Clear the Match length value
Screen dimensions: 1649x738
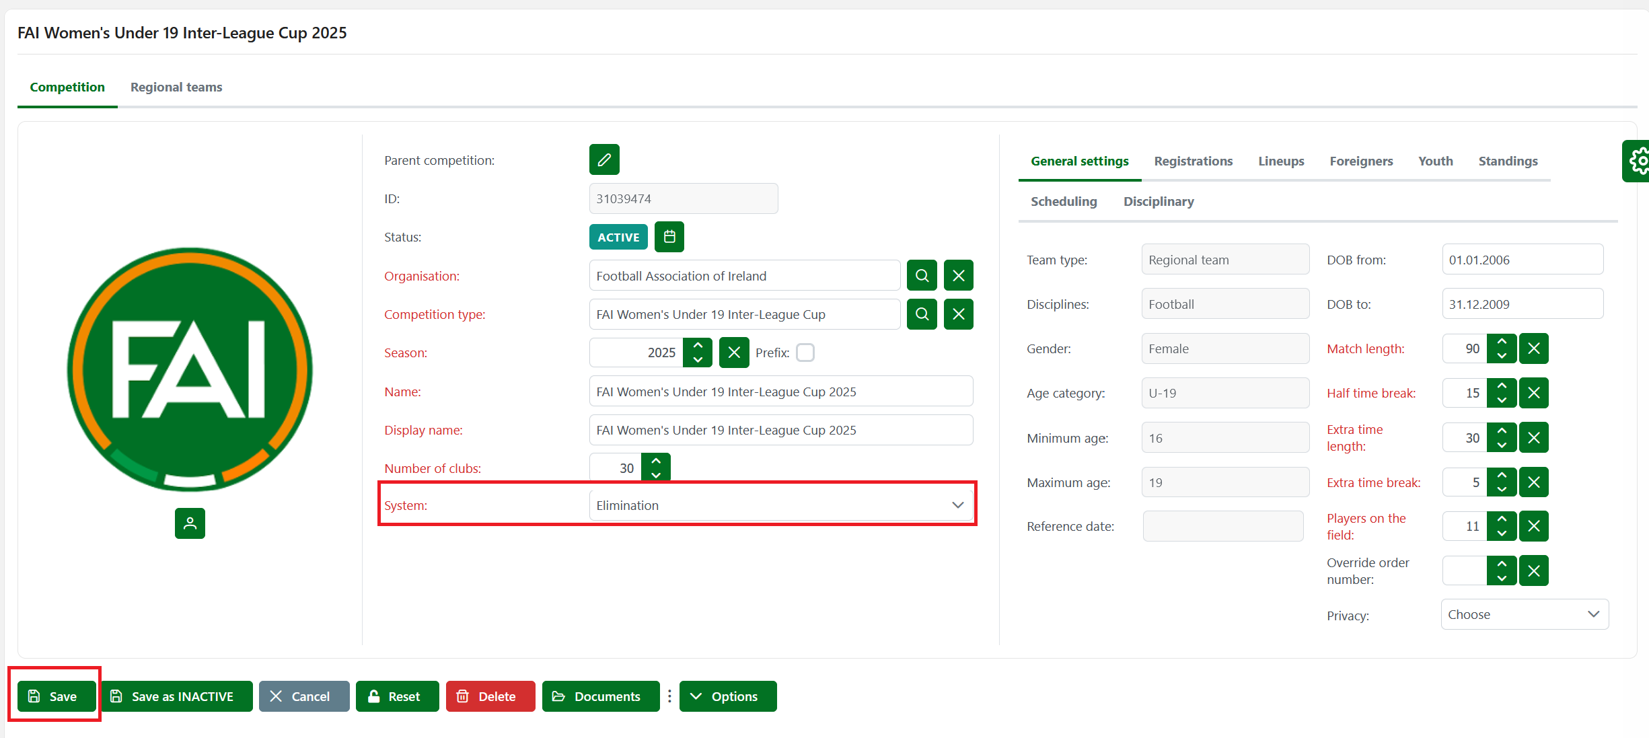coord(1533,348)
